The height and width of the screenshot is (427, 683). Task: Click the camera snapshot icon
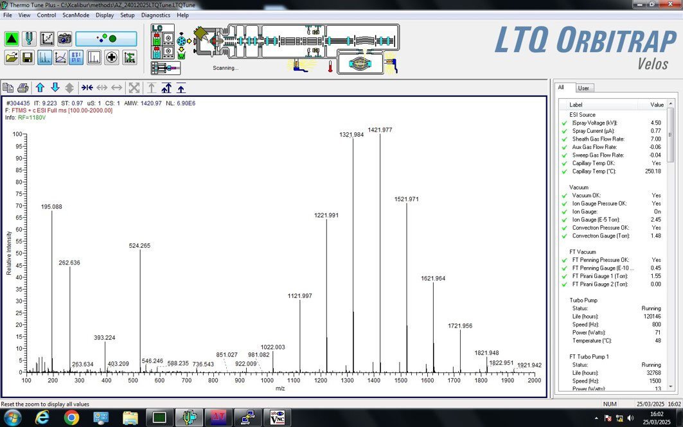point(64,39)
